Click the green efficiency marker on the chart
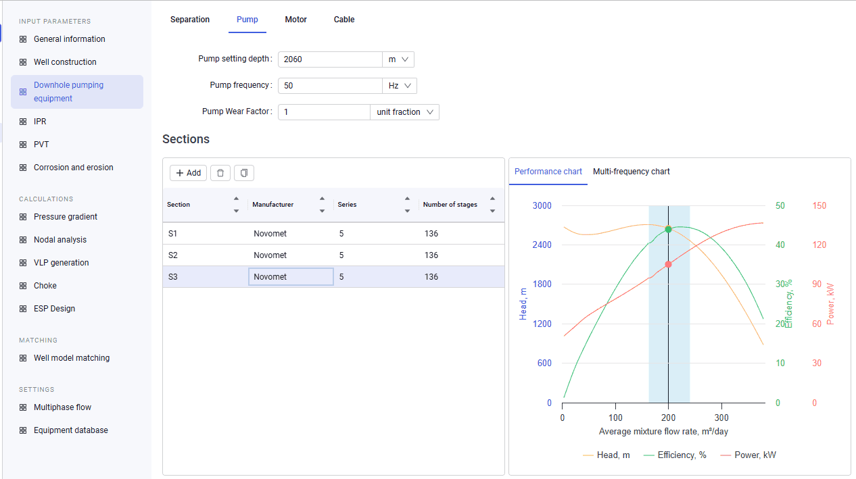856x479 pixels. click(x=668, y=229)
